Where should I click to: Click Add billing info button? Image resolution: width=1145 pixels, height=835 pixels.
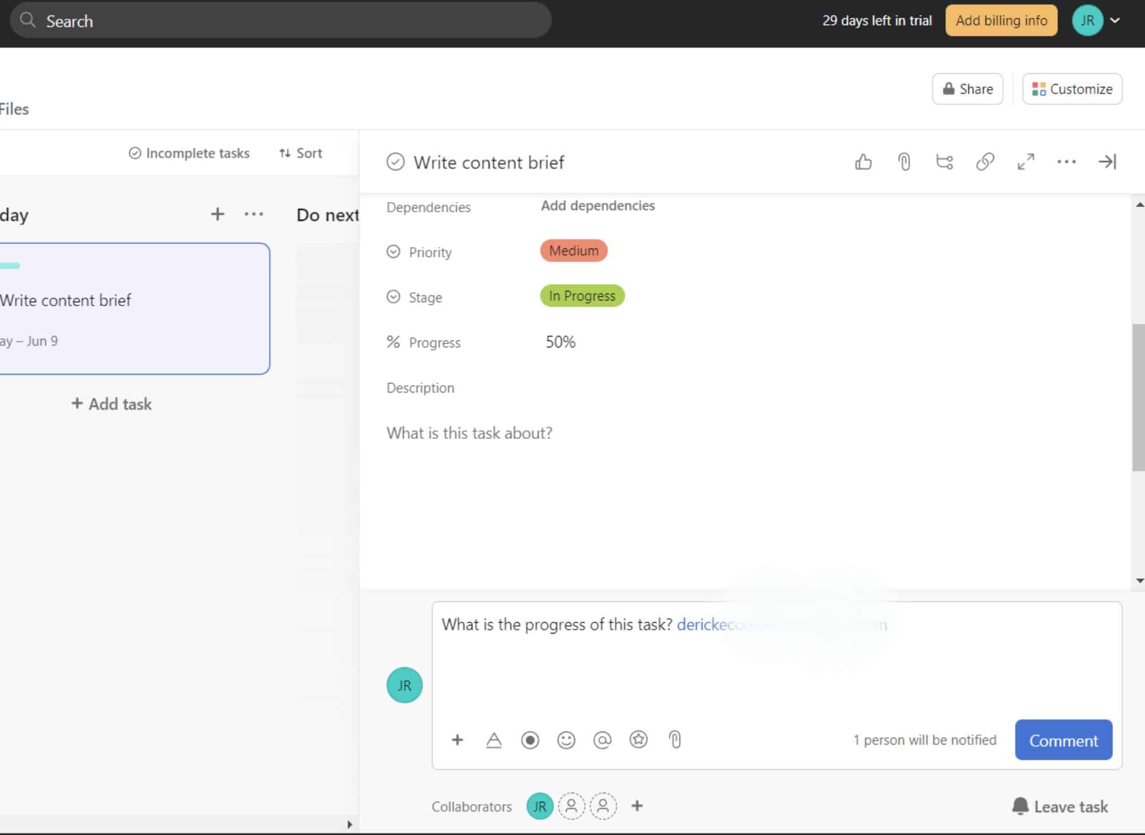1001,21
